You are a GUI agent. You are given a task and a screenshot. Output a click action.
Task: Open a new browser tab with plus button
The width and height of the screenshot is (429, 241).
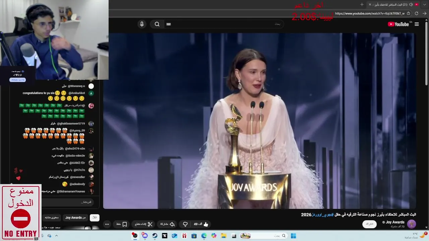coord(362,4)
